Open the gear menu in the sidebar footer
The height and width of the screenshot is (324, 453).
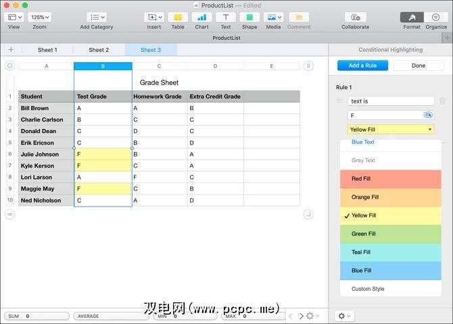343,316
